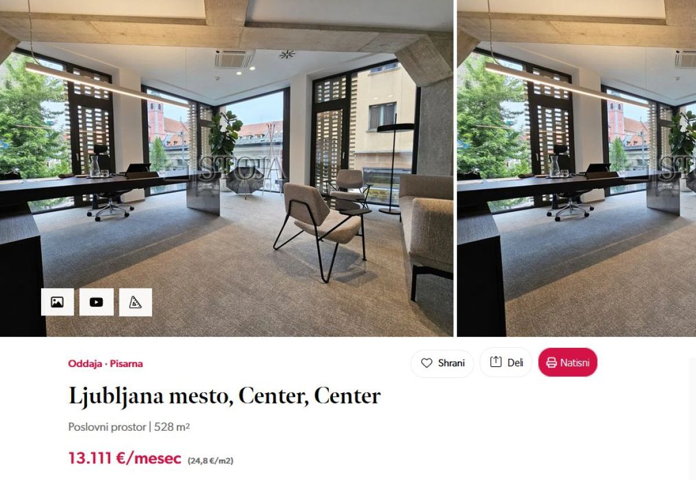Open the second photo on the right

pos(577,168)
